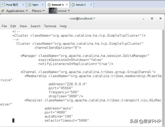Image resolution: width=165 pixels, height=127 pixels.
Task: Close the tomcat-2 tab
Action: pyautogui.click(x=91, y=5)
